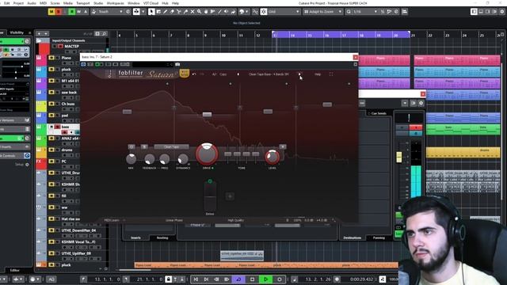Select the Line draw tool

pos(219,12)
